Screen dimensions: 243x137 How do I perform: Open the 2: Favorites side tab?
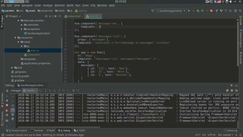2,100
